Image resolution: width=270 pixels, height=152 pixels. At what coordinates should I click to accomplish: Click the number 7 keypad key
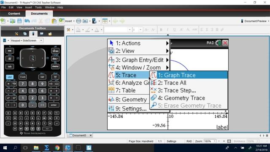click(x=22, y=84)
